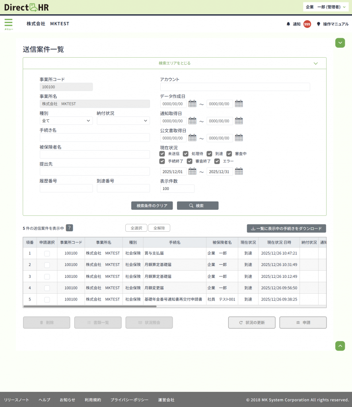Click the notification bell icon
This screenshot has width=352, height=407.
tap(288, 24)
